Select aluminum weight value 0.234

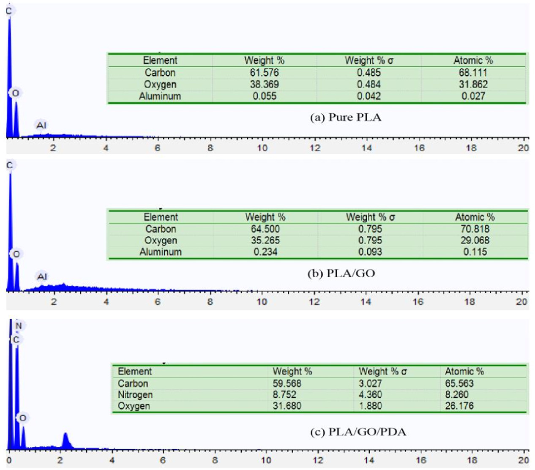point(265,252)
